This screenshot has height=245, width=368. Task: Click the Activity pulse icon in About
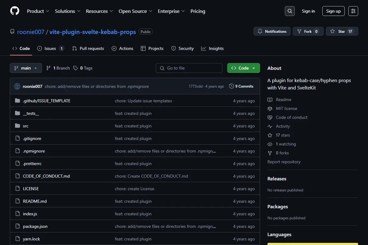[x=270, y=126]
